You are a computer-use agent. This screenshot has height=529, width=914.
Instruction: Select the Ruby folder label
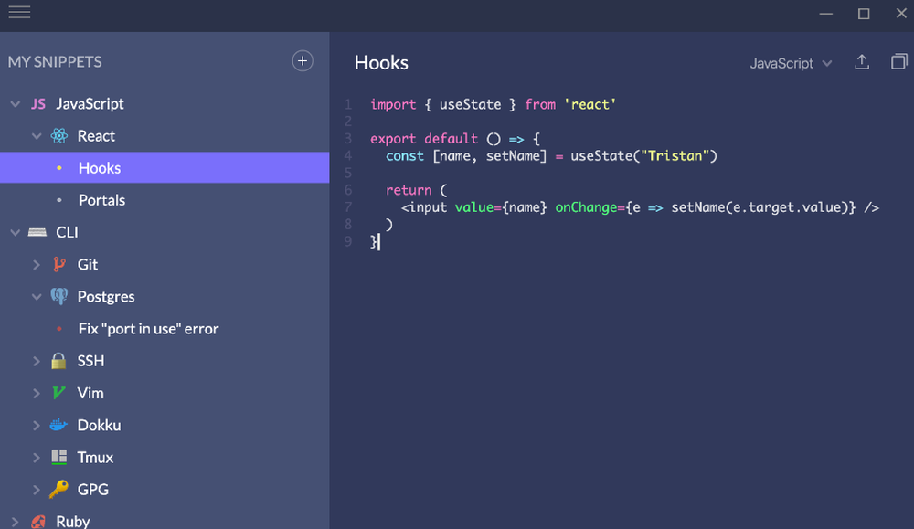point(73,522)
